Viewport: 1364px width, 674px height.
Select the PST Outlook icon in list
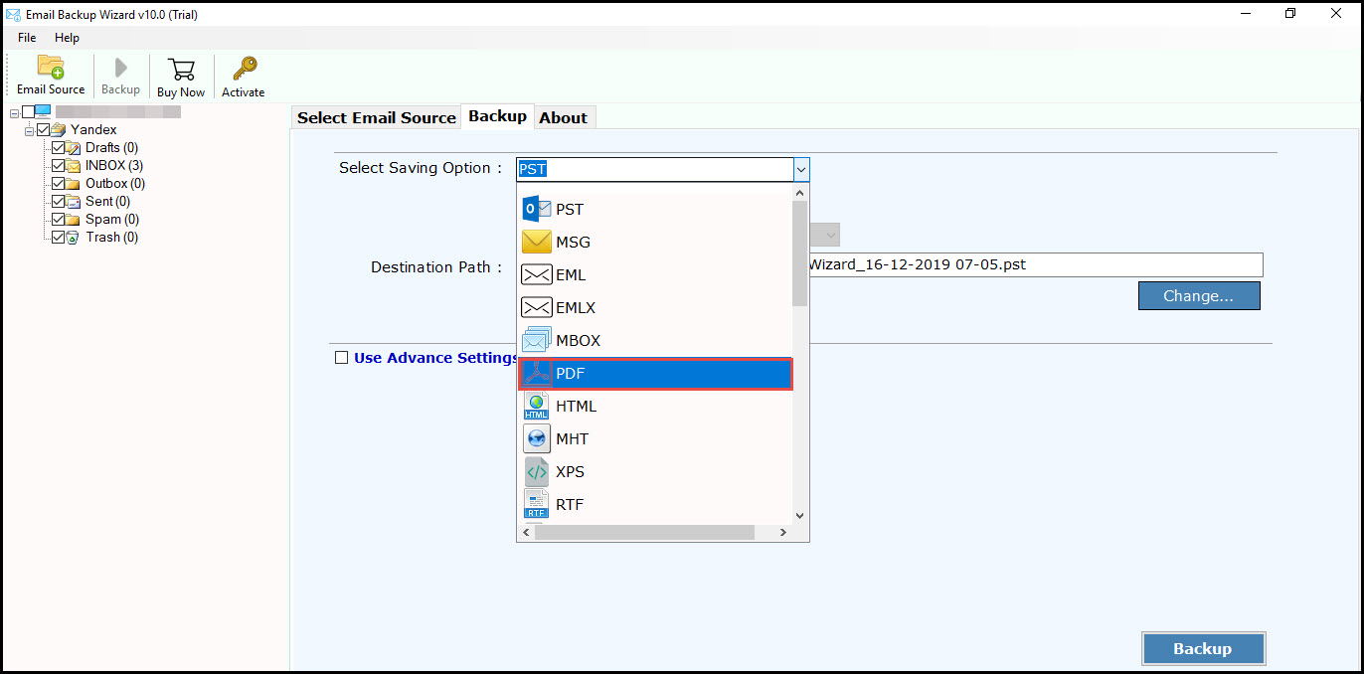coord(537,209)
